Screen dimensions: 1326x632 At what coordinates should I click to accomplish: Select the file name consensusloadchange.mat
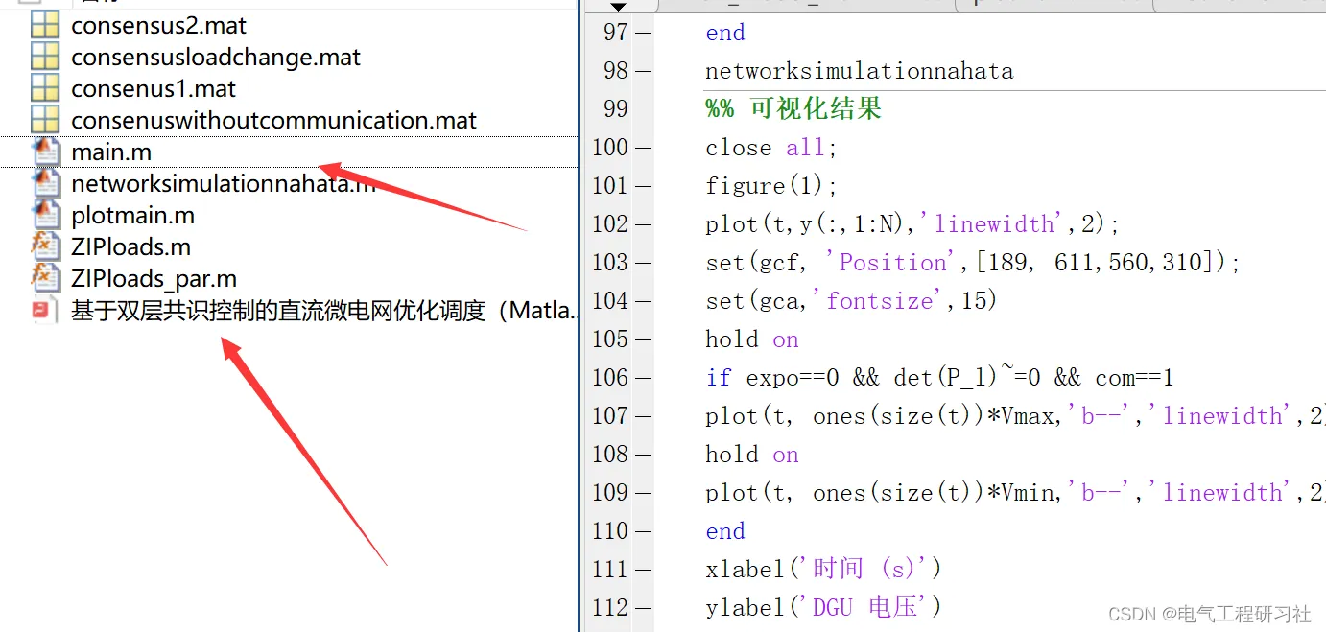point(216,58)
